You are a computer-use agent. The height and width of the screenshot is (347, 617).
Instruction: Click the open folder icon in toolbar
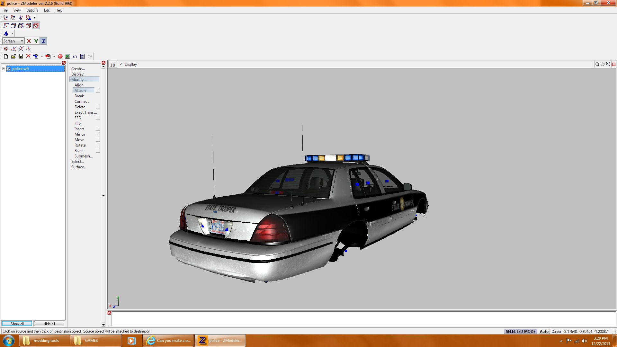click(13, 56)
